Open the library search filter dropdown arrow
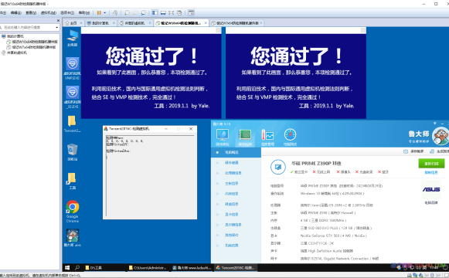The height and width of the screenshot is (278, 449). tap(57, 28)
